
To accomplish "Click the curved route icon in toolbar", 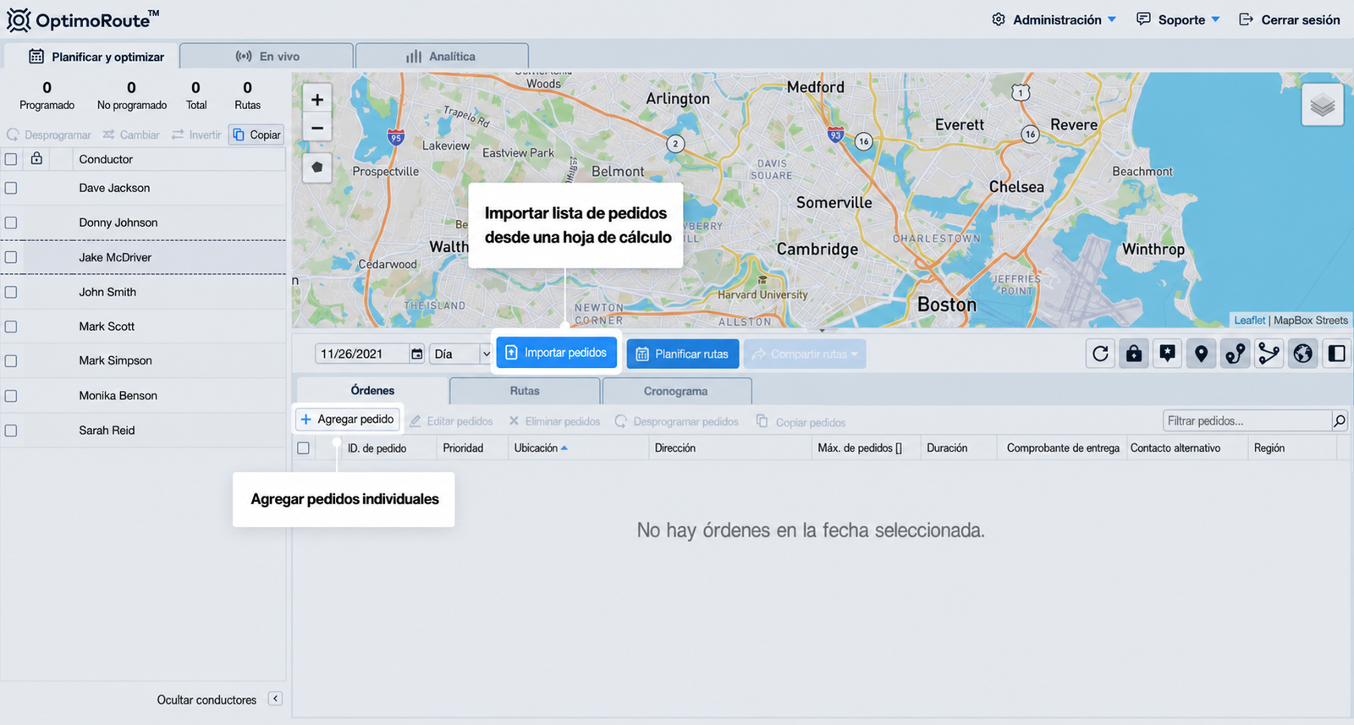I will 1236,354.
